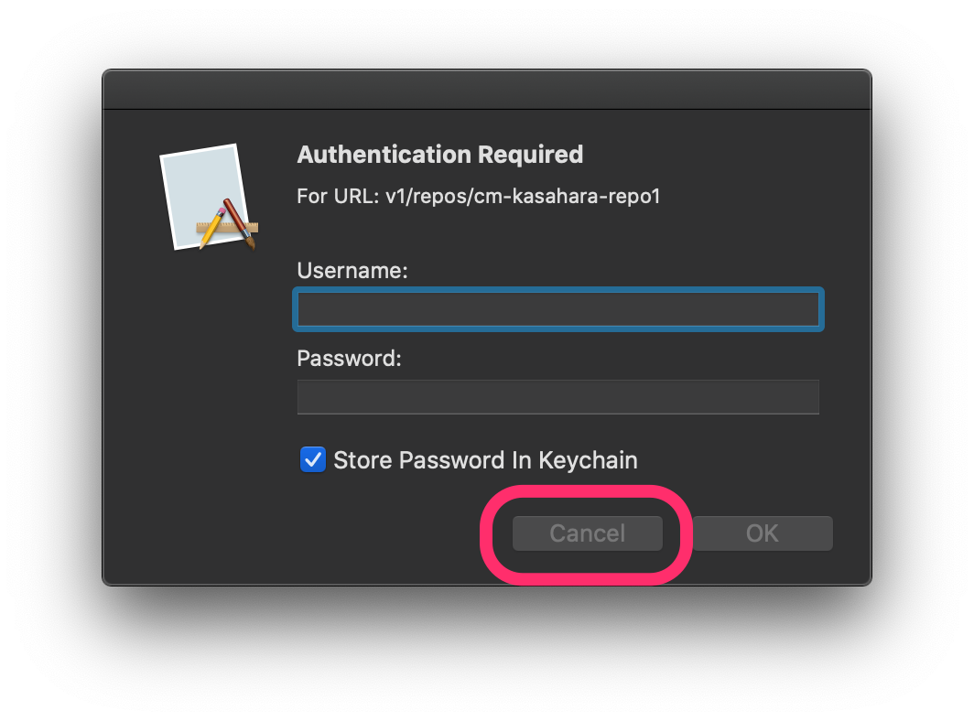
Task: Dismiss the authentication dialog via Cancel
Action: pos(586,533)
